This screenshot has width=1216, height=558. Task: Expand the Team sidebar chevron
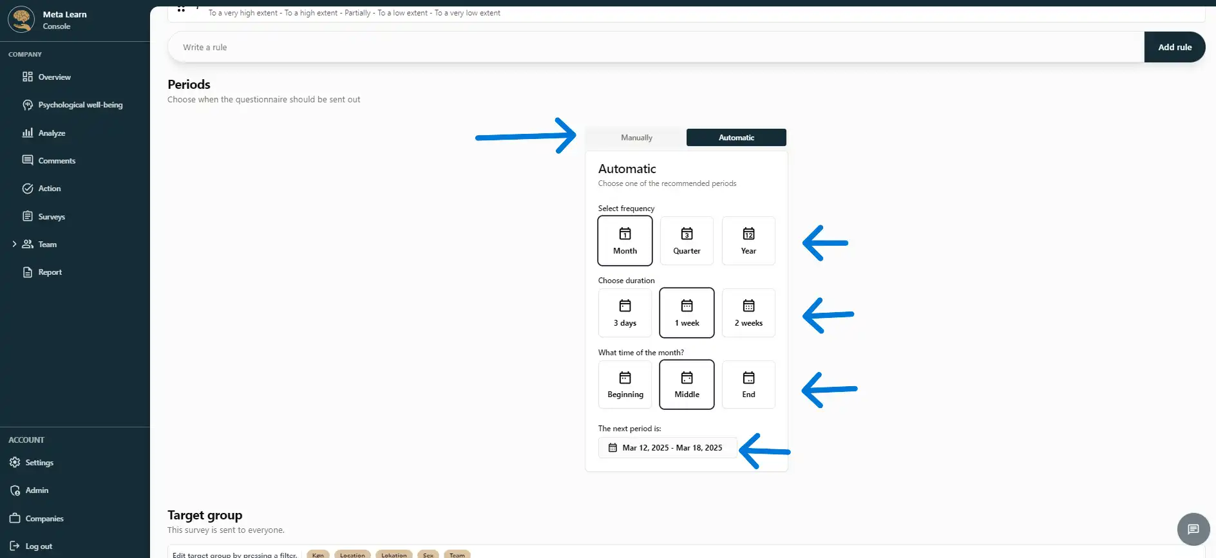click(14, 245)
